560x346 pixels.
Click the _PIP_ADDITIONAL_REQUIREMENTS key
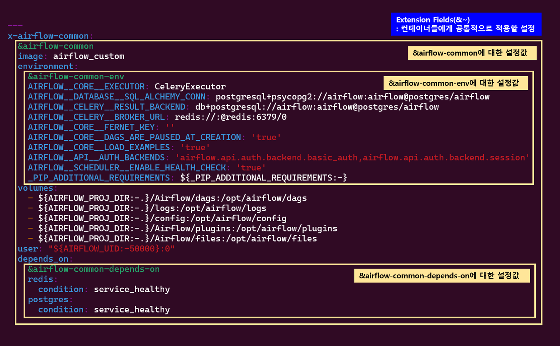99,178
